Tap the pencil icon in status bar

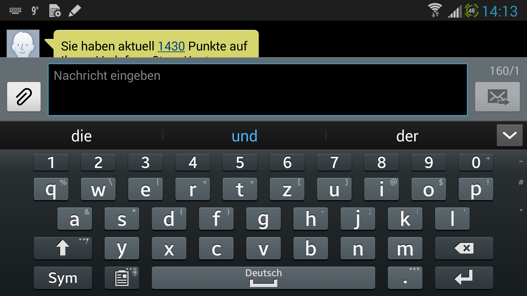pos(75,11)
